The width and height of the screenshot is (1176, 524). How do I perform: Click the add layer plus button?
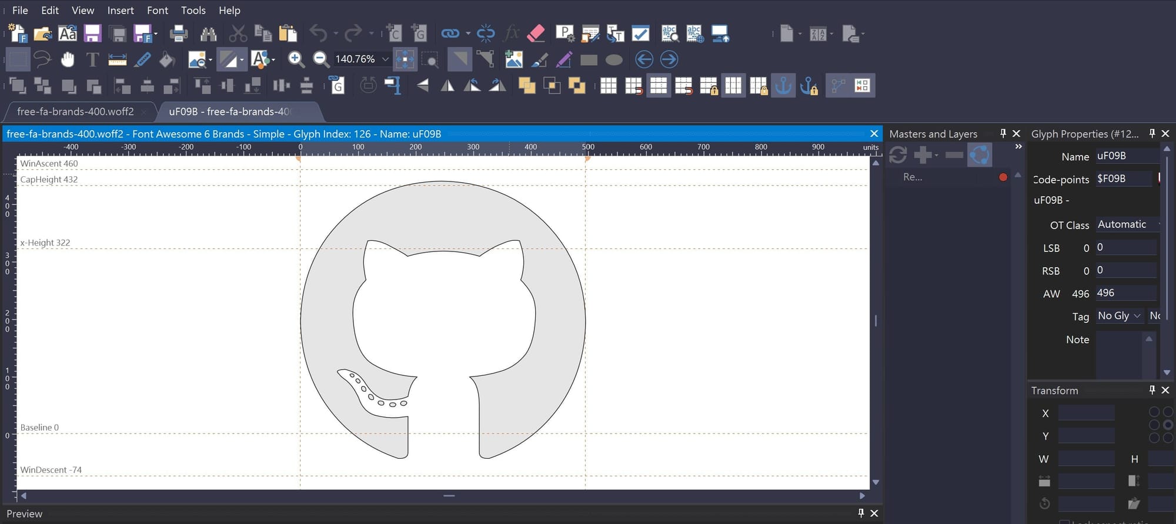pos(923,155)
